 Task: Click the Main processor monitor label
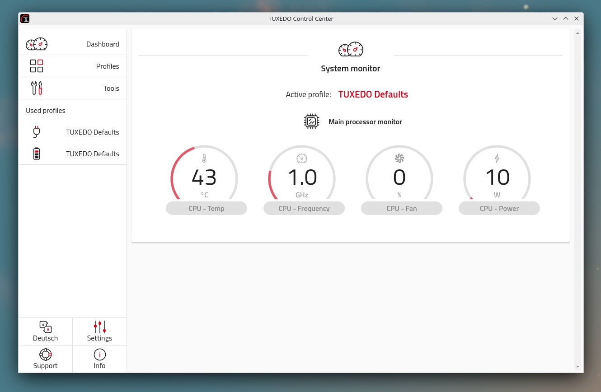(x=365, y=121)
